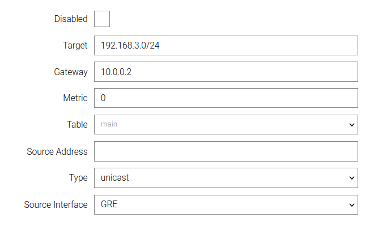Click the Target field containing 192.168.3.0/24

(x=226, y=46)
